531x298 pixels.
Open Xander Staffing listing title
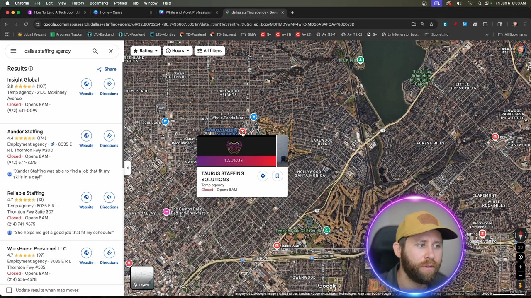(25, 132)
